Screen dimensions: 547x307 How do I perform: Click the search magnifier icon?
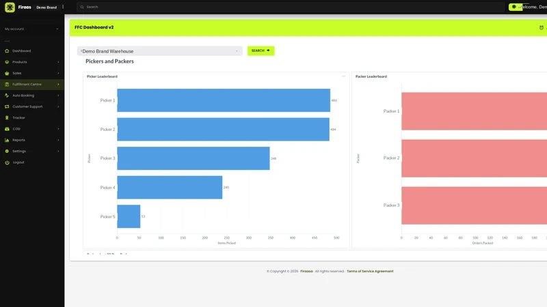(82, 7)
